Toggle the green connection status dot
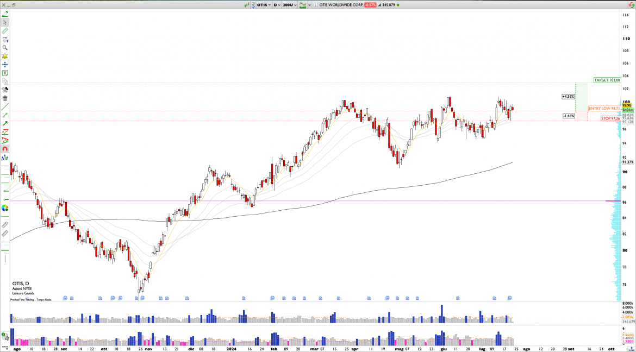This screenshot has width=636, height=352. pos(398,5)
